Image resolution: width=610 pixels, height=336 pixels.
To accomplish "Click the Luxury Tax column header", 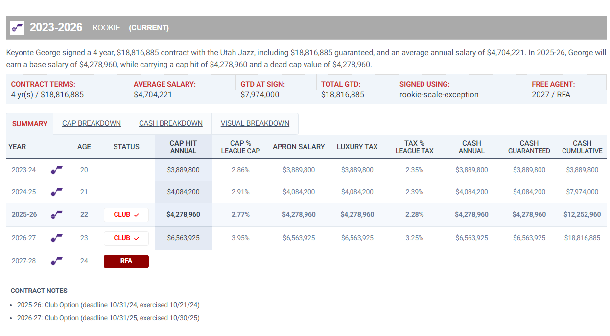I will 357,147.
